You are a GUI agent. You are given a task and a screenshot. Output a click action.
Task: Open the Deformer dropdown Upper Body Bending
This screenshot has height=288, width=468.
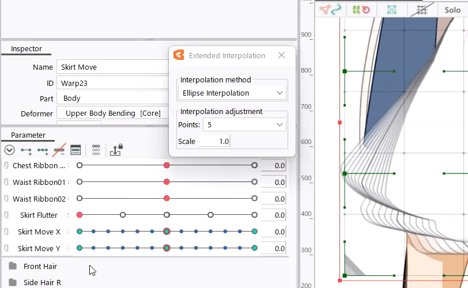point(113,113)
